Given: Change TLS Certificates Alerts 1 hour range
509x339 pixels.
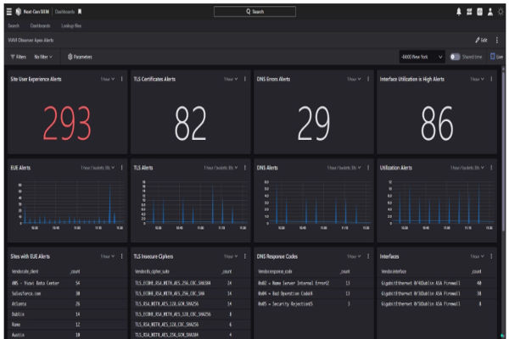Looking at the screenshot, I should coord(231,79).
